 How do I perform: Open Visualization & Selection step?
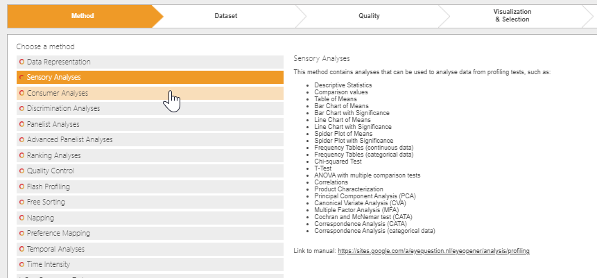pos(512,15)
